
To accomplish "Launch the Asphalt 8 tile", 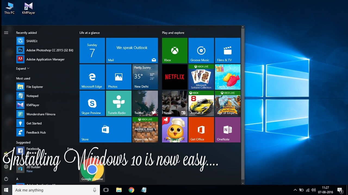I will (201, 103).
